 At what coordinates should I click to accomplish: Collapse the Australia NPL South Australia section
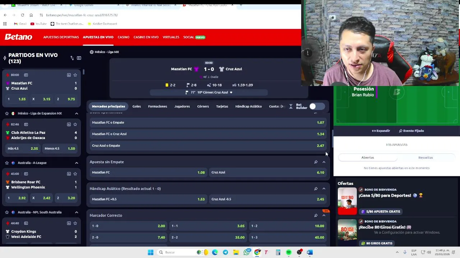[x=77, y=212]
